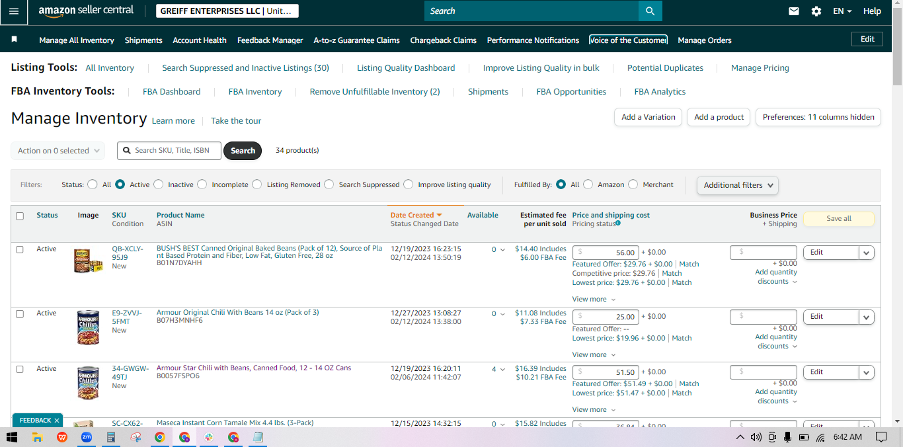Open the mail messages icon

point(794,11)
